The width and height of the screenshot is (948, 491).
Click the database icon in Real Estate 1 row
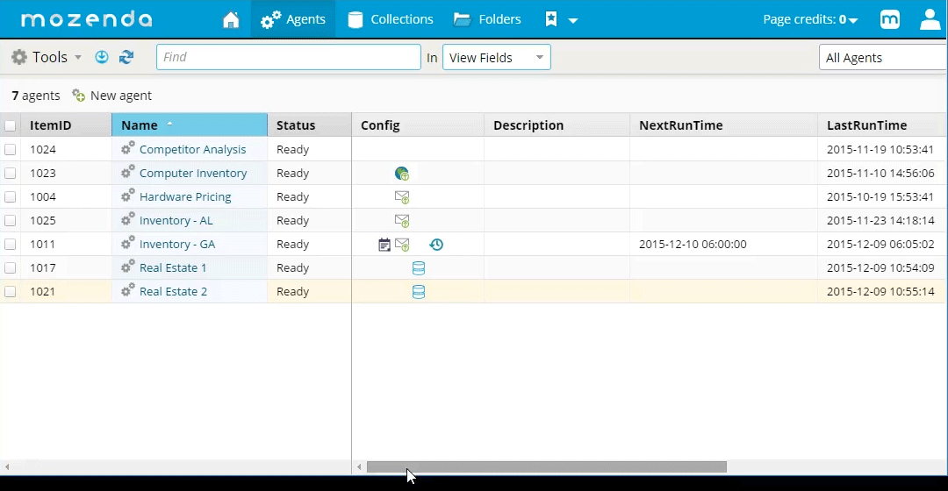click(419, 268)
